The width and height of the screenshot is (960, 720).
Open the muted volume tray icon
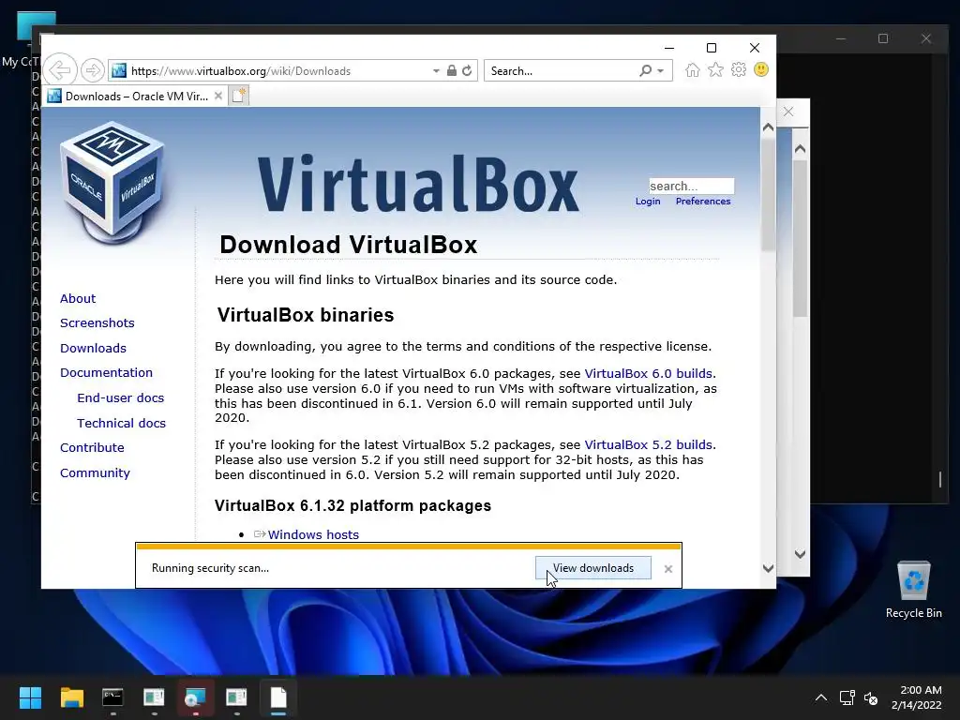click(871, 697)
